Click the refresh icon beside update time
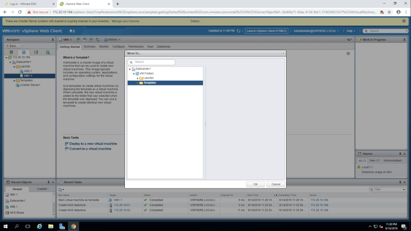411x231 pixels. click(x=238, y=31)
